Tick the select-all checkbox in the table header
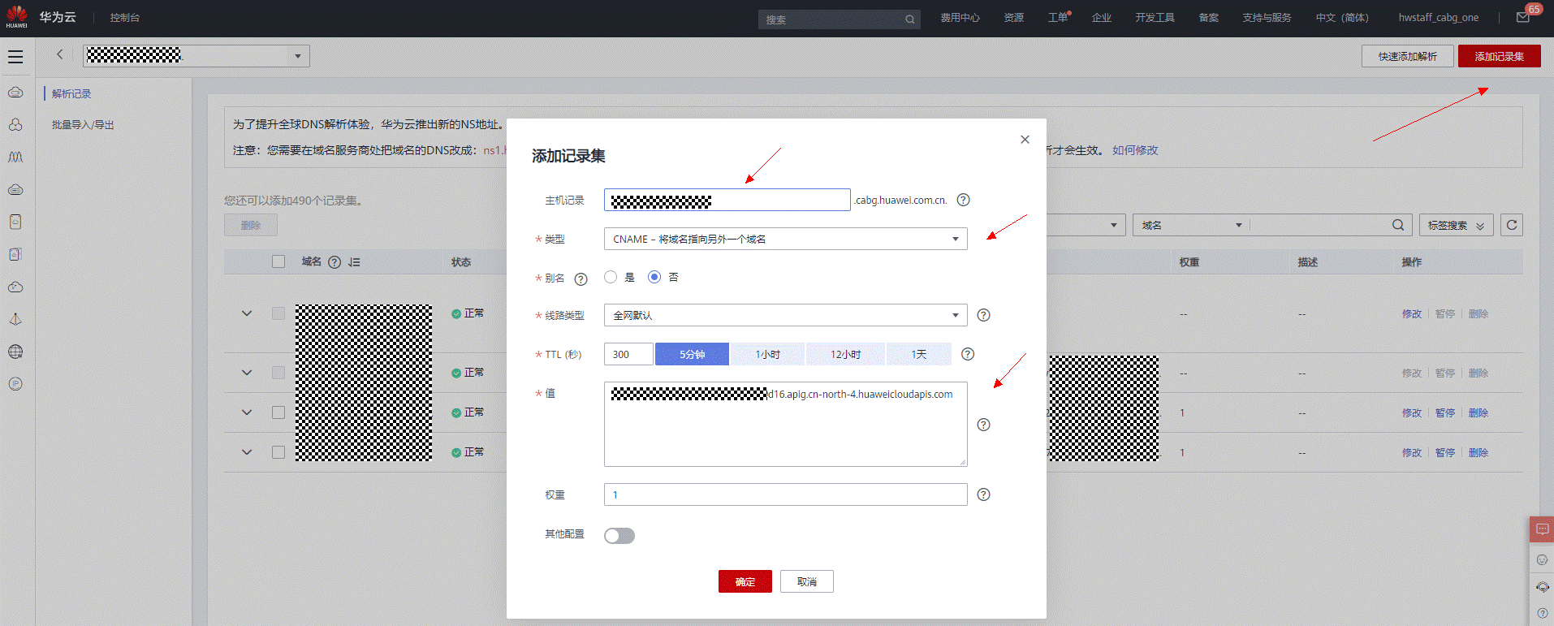The image size is (1554, 626). [x=278, y=261]
